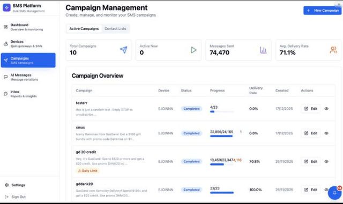Open Inbox reports & insights item
Image resolution: width=343 pixels, height=204 pixels.
pos(28,94)
